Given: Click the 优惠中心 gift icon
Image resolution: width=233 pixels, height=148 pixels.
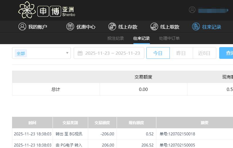Looking at the screenshot, I should [70, 26].
